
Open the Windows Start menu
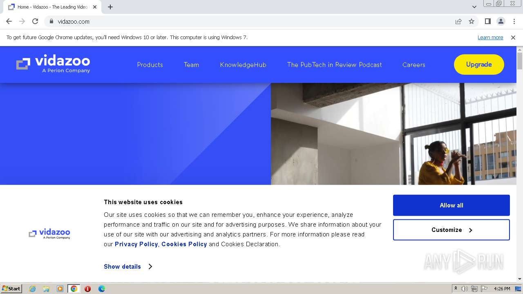point(11,289)
